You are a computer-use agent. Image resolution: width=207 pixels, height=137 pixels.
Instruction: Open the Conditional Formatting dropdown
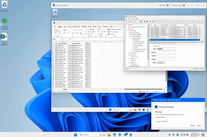(115, 29)
